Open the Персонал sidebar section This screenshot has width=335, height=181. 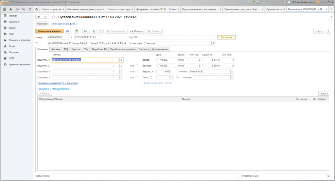(14, 52)
